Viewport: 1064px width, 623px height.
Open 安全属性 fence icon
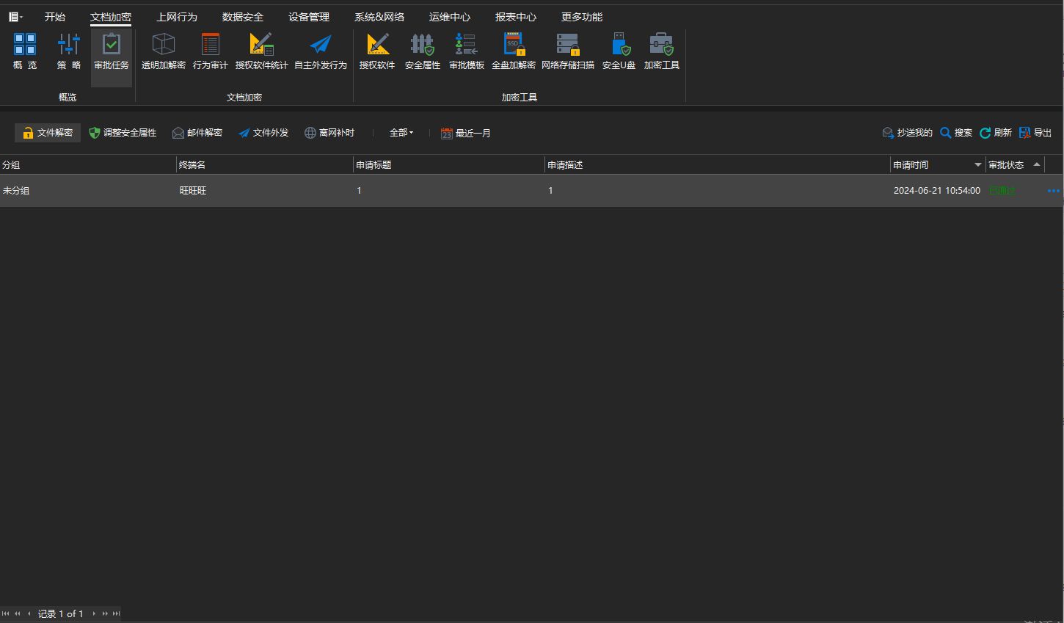pos(423,51)
